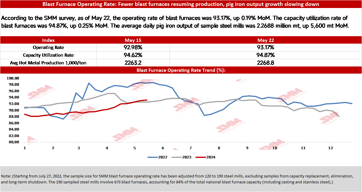Click month 6 on the x-axis
The height and width of the screenshot is (192, 362).
162,147
